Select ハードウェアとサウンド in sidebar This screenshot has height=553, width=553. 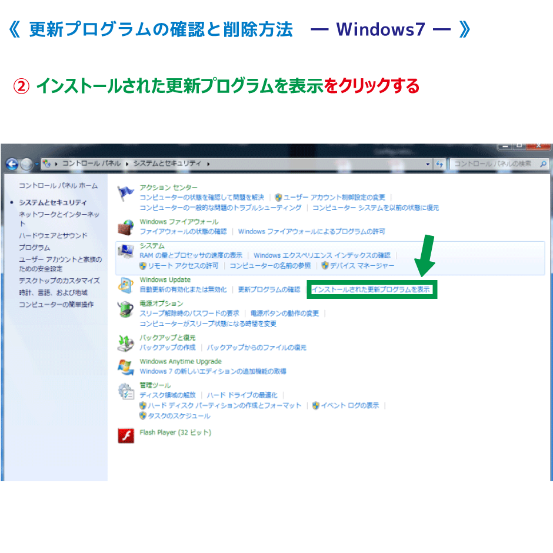pyautogui.click(x=53, y=235)
